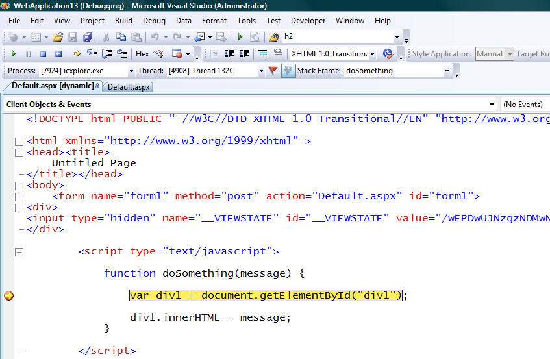Switch to the Default.aspx tab
This screenshot has height=359, width=550.
coord(129,87)
